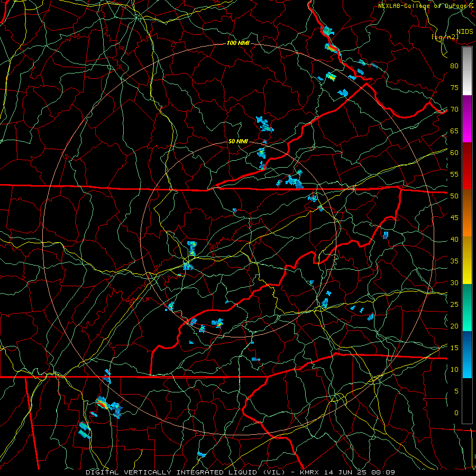Click the scale value "20"
The height and width of the screenshot is (476, 476).
click(454, 326)
